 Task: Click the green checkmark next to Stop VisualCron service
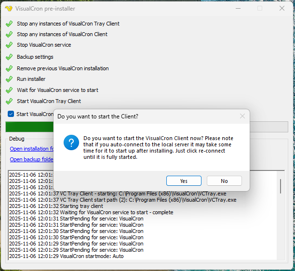tap(9, 45)
